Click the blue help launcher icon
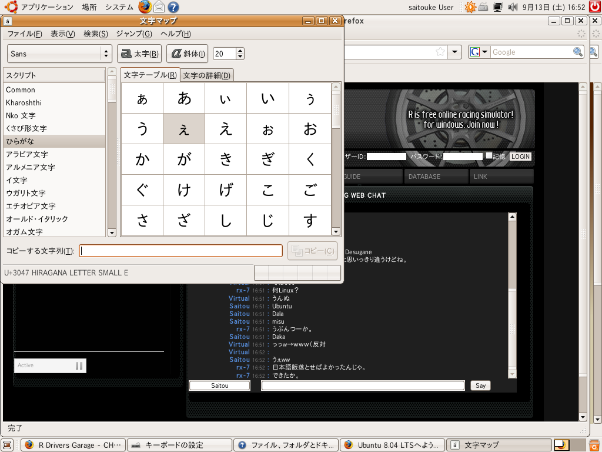The width and height of the screenshot is (602, 452). 173,7
